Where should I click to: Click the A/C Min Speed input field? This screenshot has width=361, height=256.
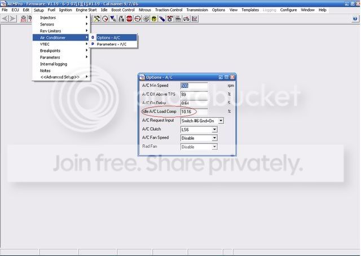click(x=194, y=86)
